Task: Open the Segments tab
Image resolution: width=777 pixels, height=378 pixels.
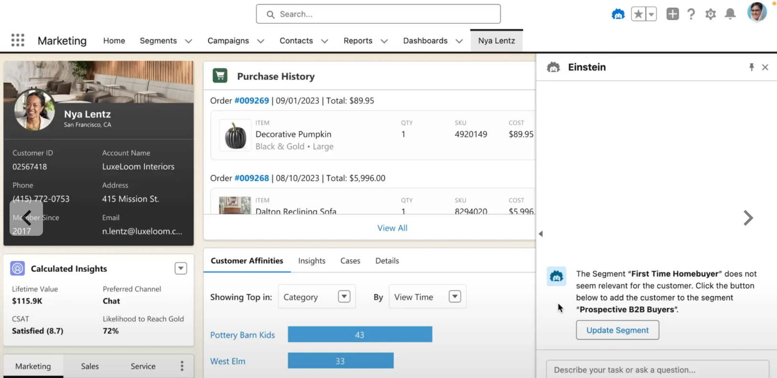Action: pos(158,41)
